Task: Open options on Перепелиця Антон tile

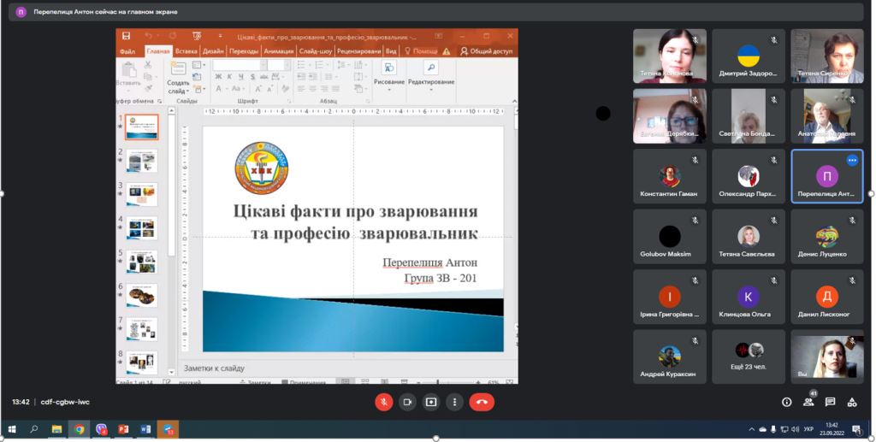Action: click(x=852, y=160)
